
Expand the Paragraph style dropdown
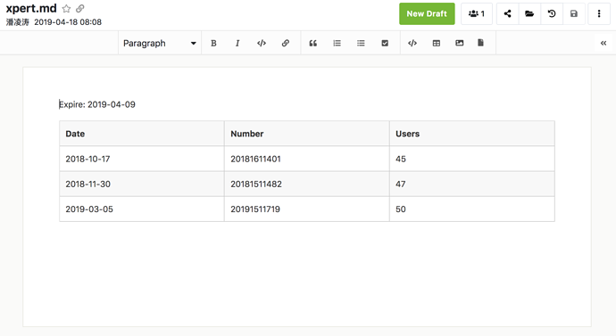(160, 43)
